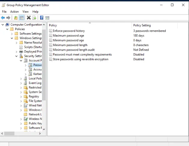Expand the Registry node
The image size is (189, 146).
pyautogui.click(x=21, y=97)
